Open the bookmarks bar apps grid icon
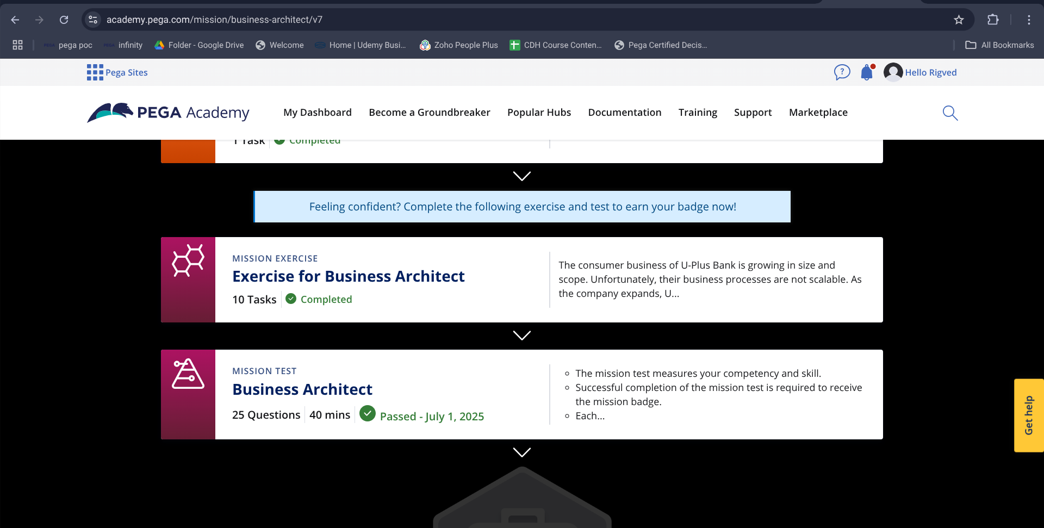 (x=17, y=45)
